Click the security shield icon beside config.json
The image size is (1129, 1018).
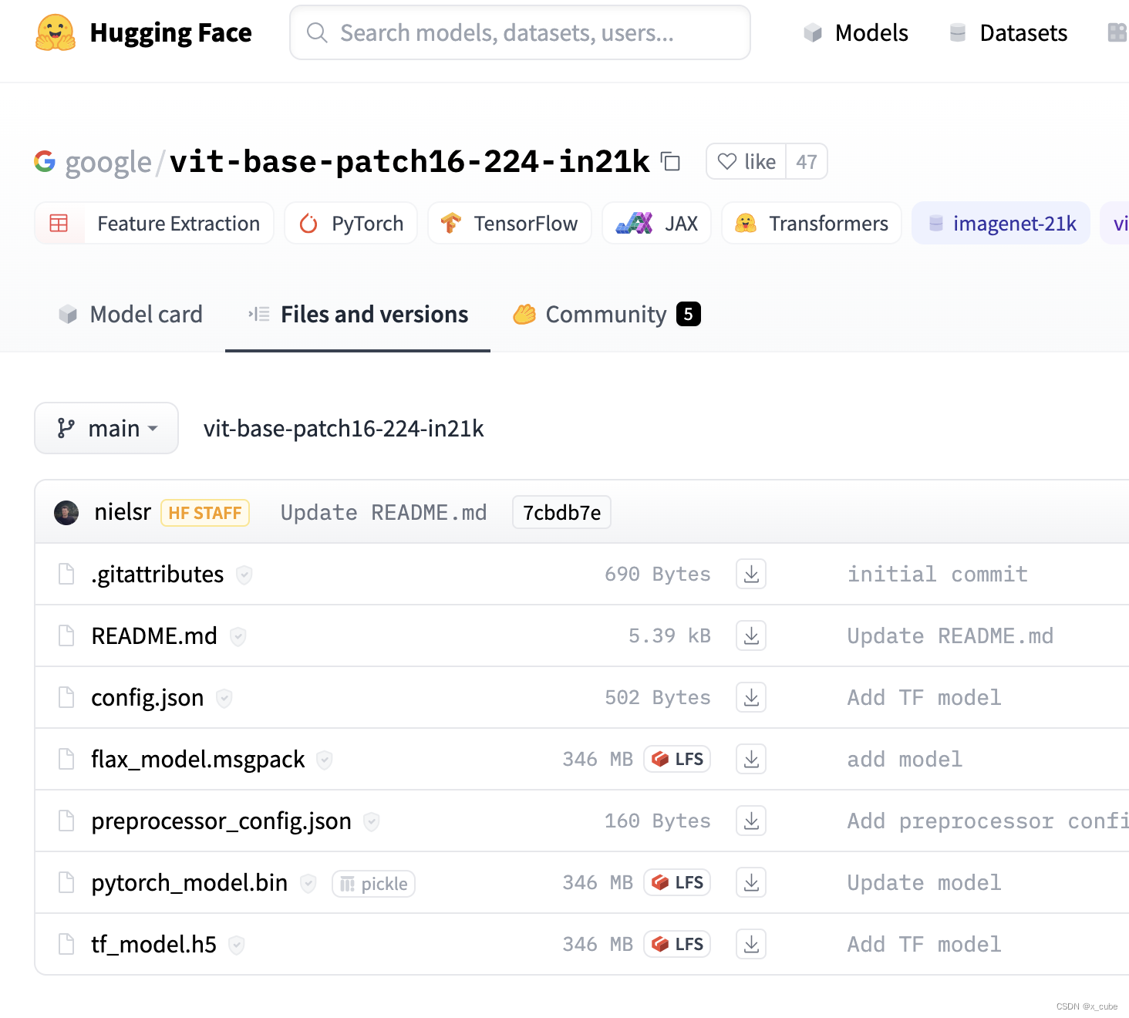[x=224, y=698]
